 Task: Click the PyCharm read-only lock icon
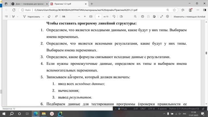[203, 109]
